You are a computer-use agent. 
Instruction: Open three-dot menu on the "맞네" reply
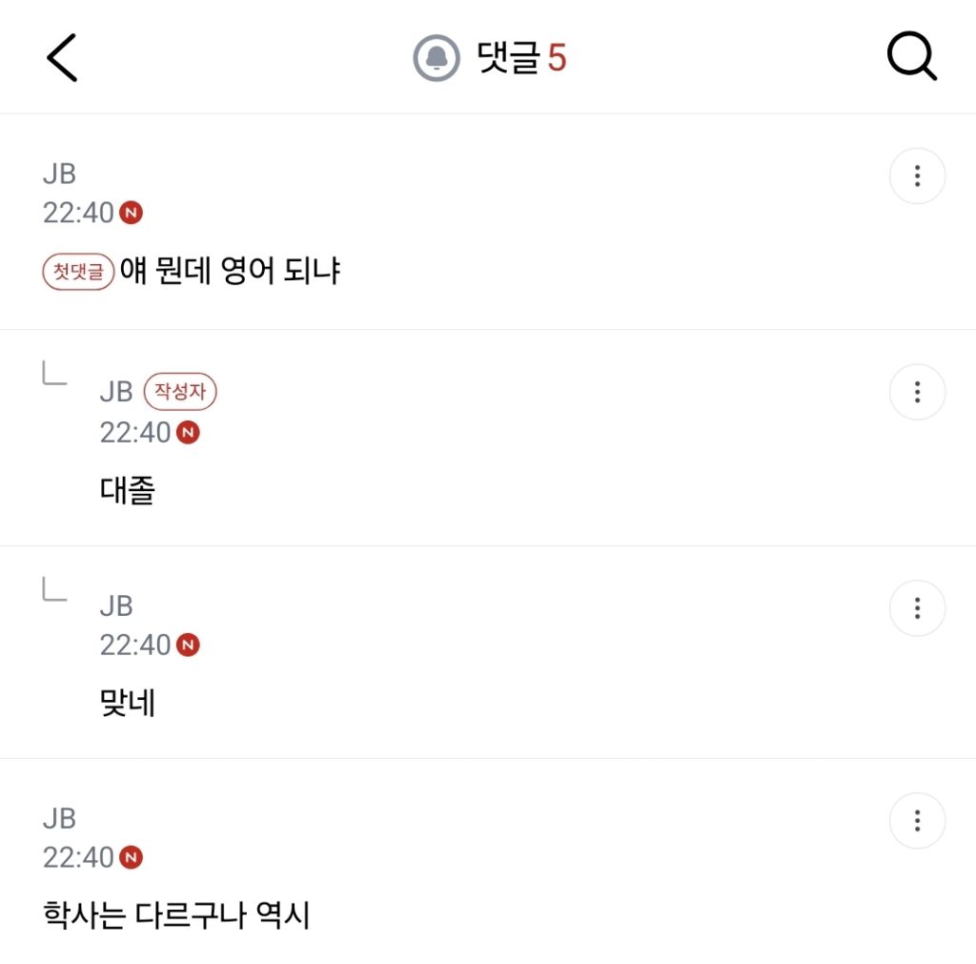point(917,608)
